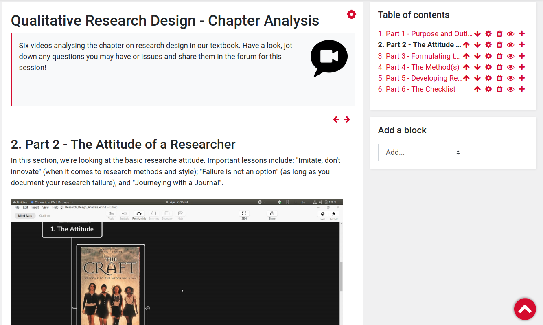543x325 pixels.
Task: Delete Part 3 using its trash icon
Action: tap(499, 56)
